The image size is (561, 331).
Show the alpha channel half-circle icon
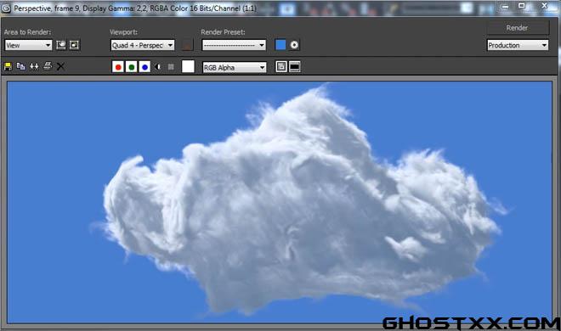point(158,67)
